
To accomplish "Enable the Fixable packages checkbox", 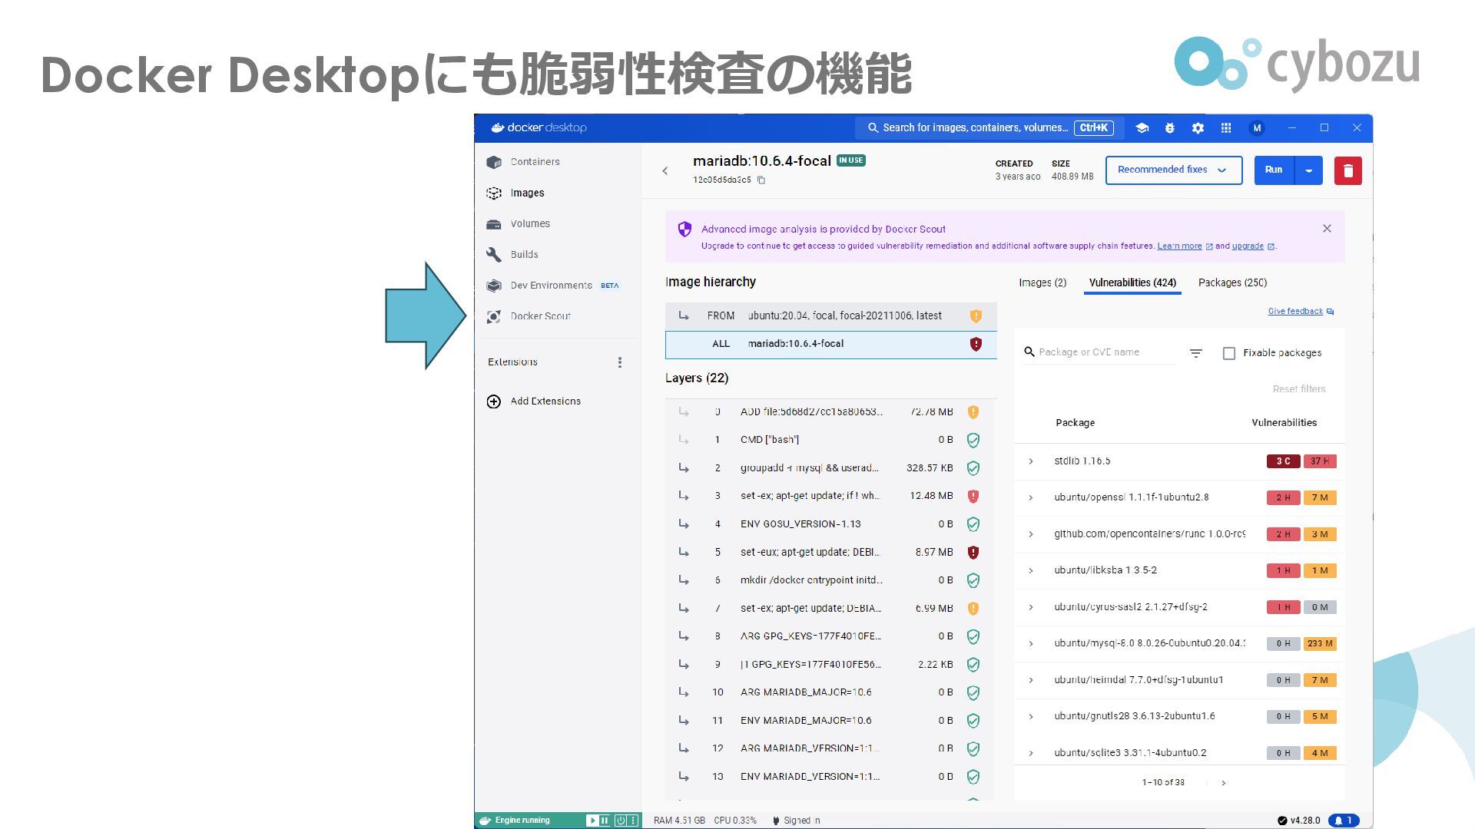I will tap(1229, 353).
